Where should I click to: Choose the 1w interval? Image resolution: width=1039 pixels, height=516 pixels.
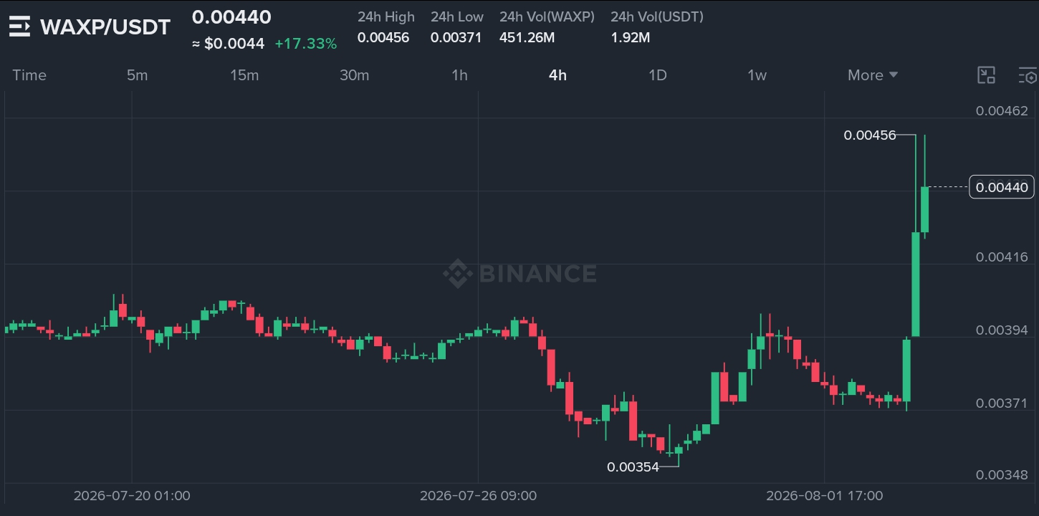[757, 75]
